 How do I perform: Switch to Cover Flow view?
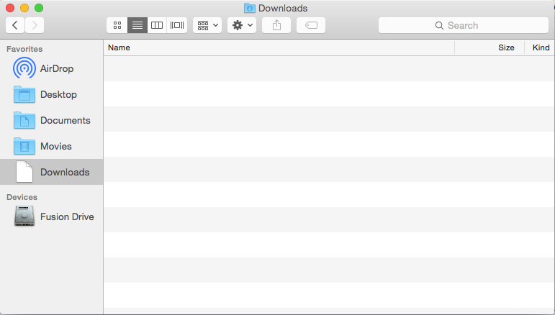pos(177,25)
